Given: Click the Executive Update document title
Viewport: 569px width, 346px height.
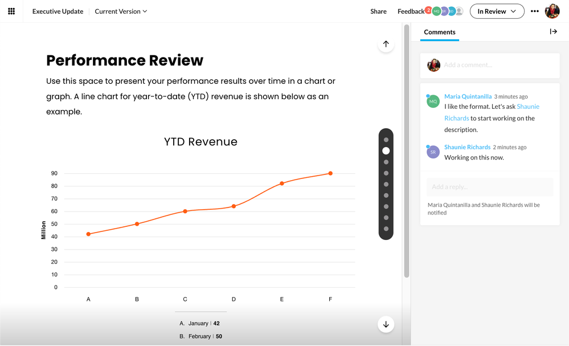Looking at the screenshot, I should coord(58,11).
